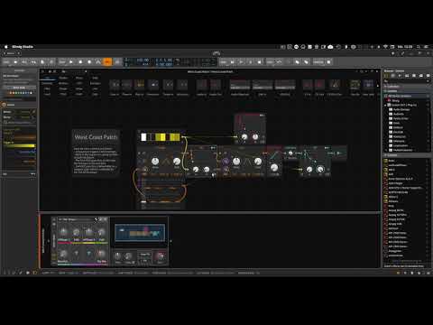Select the LFO module category tab
Screen dimensions: 433x325
79,83
